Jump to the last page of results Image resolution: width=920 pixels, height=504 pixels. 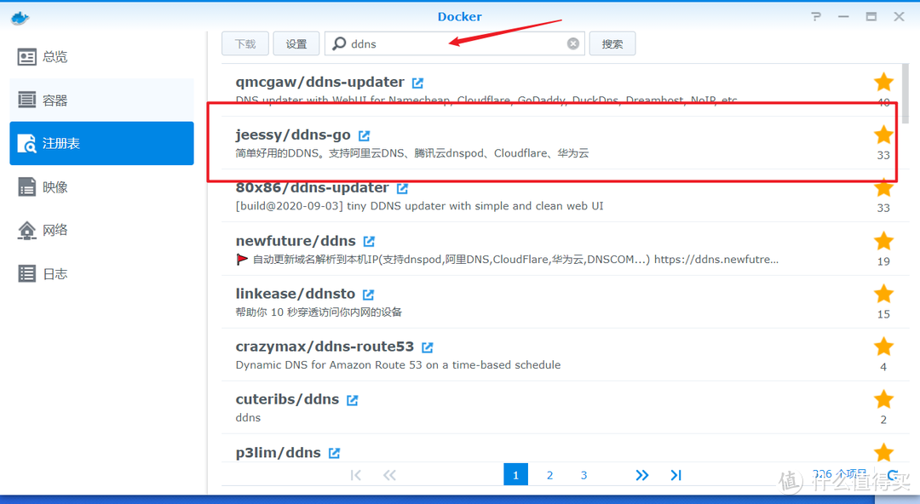pyautogui.click(x=676, y=475)
